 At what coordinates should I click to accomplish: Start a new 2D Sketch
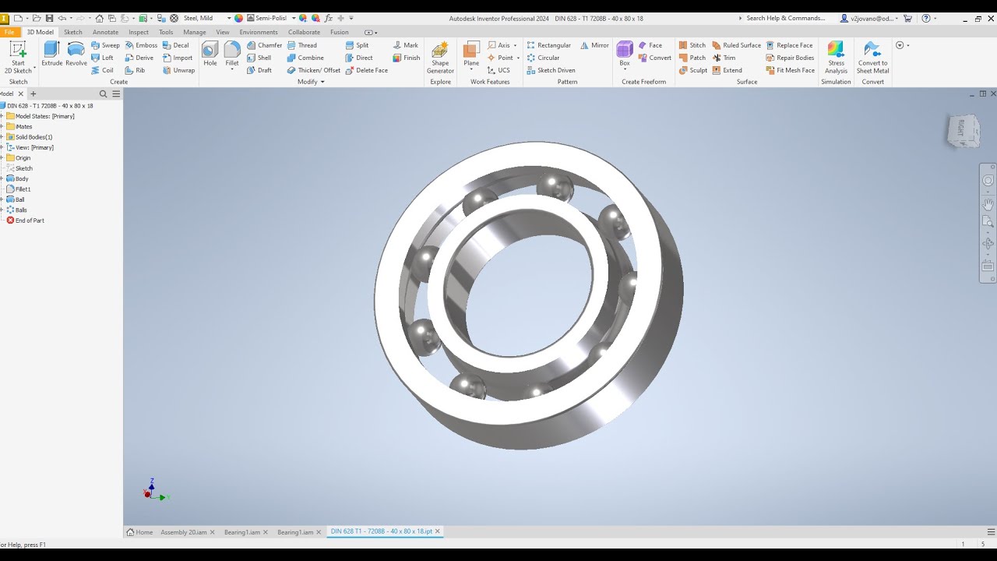click(18, 58)
